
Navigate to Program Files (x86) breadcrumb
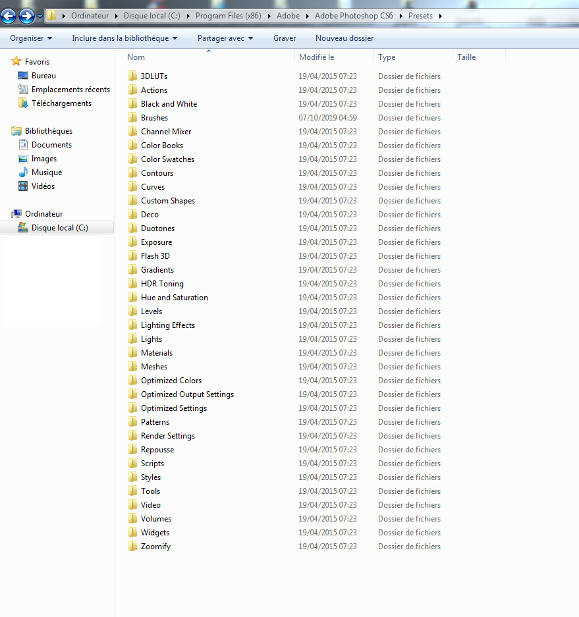coord(229,16)
